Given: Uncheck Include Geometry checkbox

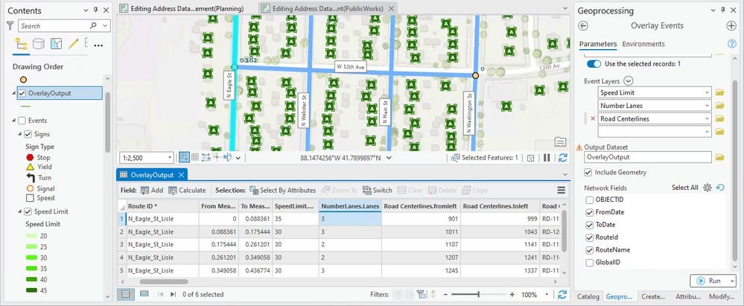Looking at the screenshot, I should pyautogui.click(x=588, y=172).
